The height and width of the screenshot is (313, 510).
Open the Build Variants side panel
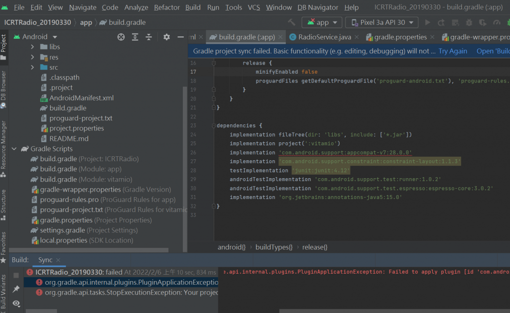coord(3,292)
